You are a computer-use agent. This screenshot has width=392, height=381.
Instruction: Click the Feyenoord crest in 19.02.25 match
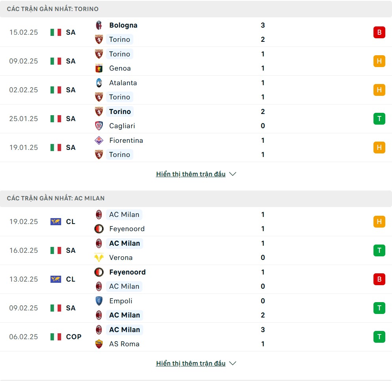(x=99, y=229)
